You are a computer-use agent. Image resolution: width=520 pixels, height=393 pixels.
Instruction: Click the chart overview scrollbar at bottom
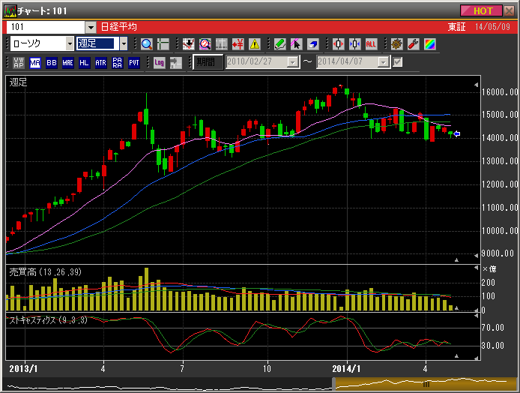click(x=426, y=383)
